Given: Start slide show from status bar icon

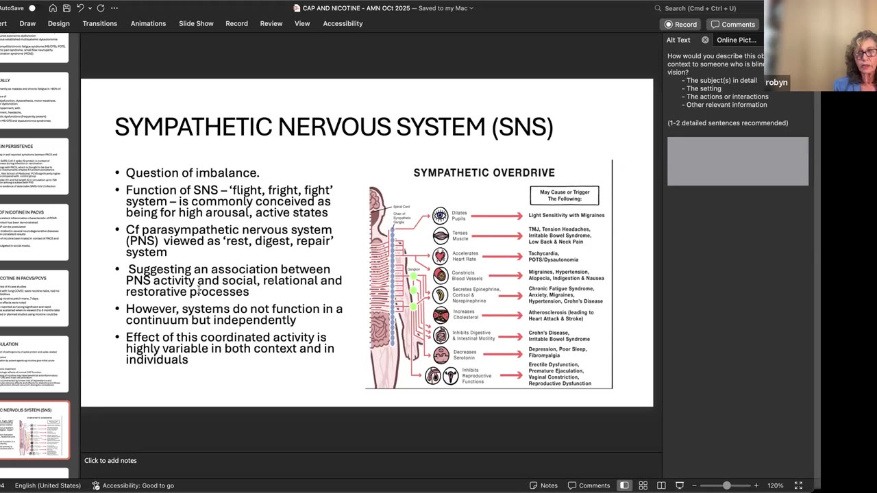Looking at the screenshot, I should pyautogui.click(x=680, y=485).
